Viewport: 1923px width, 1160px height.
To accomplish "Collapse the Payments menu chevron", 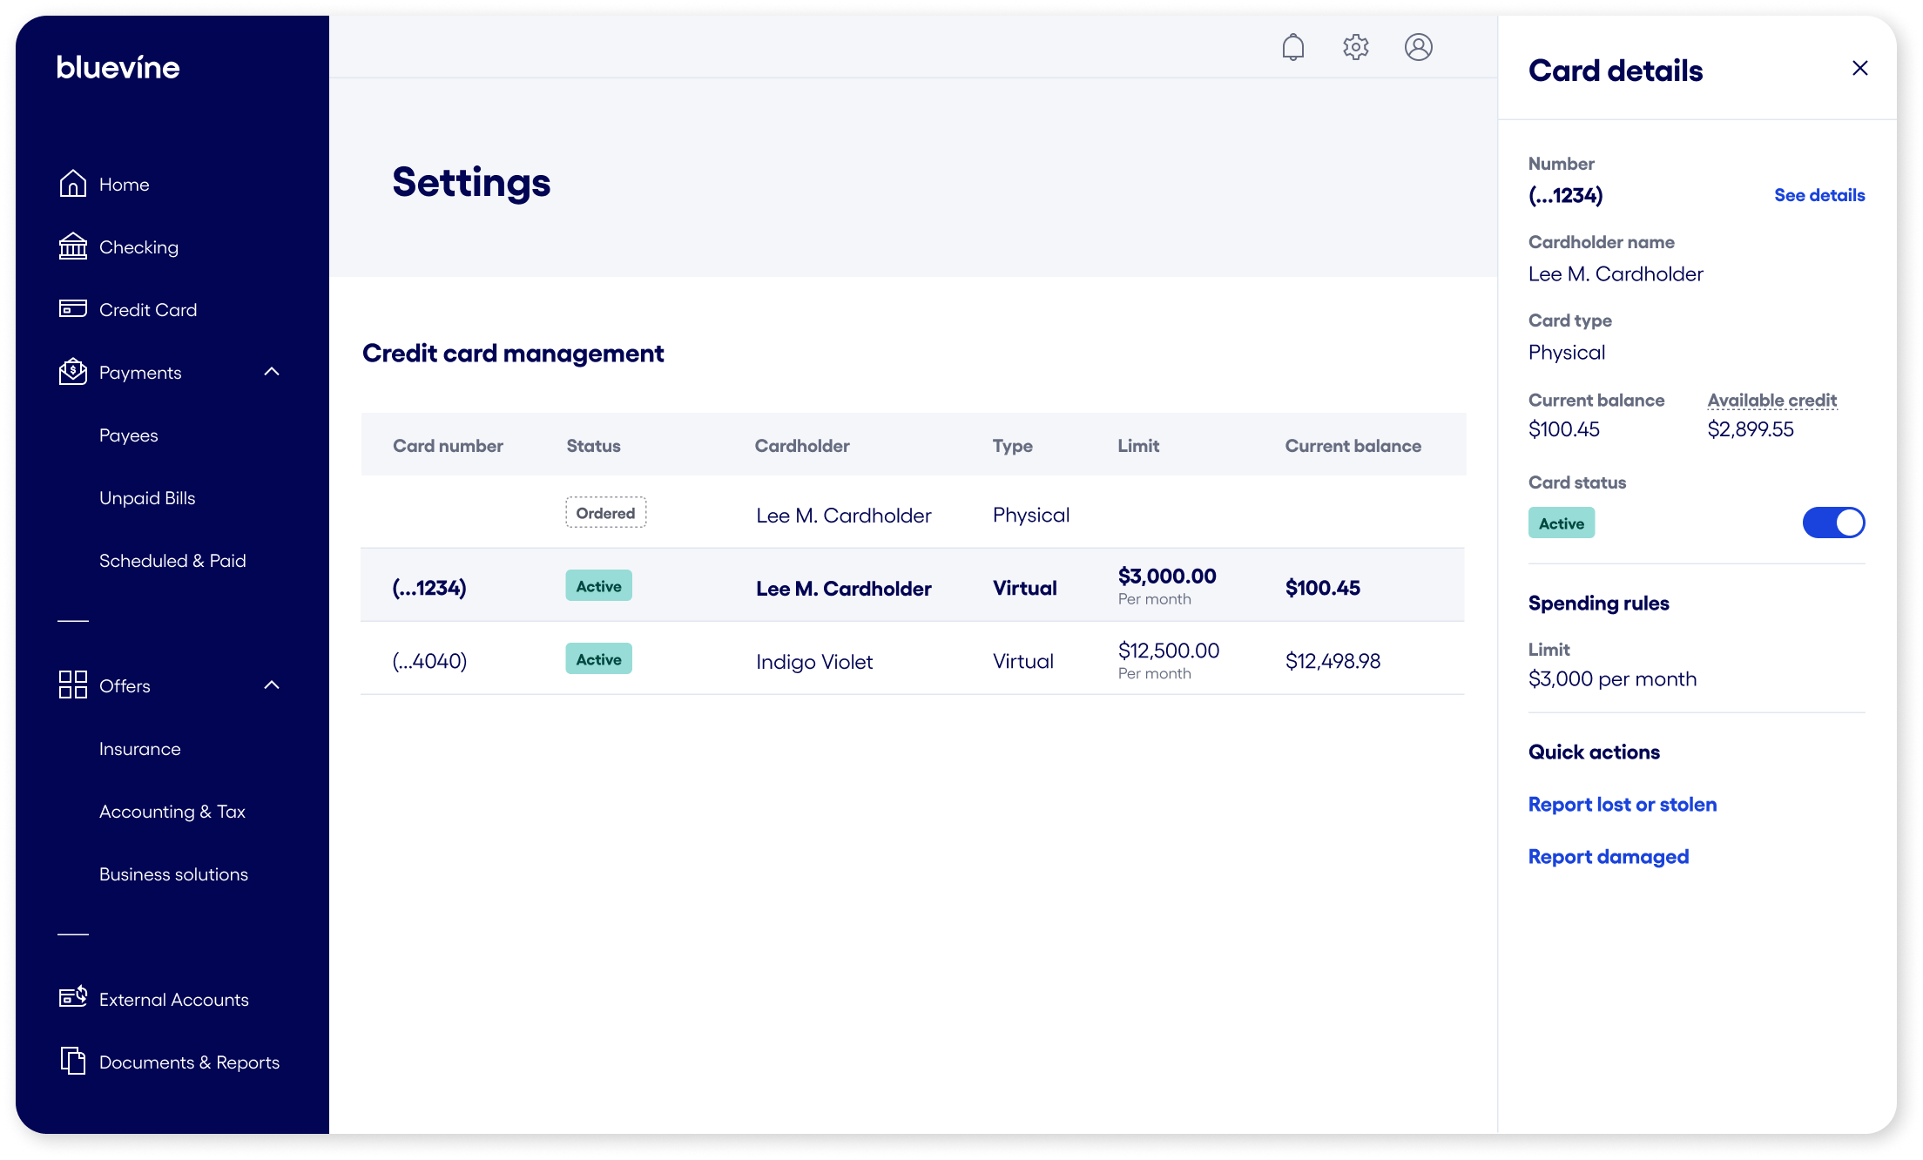I will (x=272, y=372).
